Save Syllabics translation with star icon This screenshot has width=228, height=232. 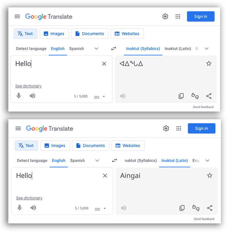pos(209,63)
